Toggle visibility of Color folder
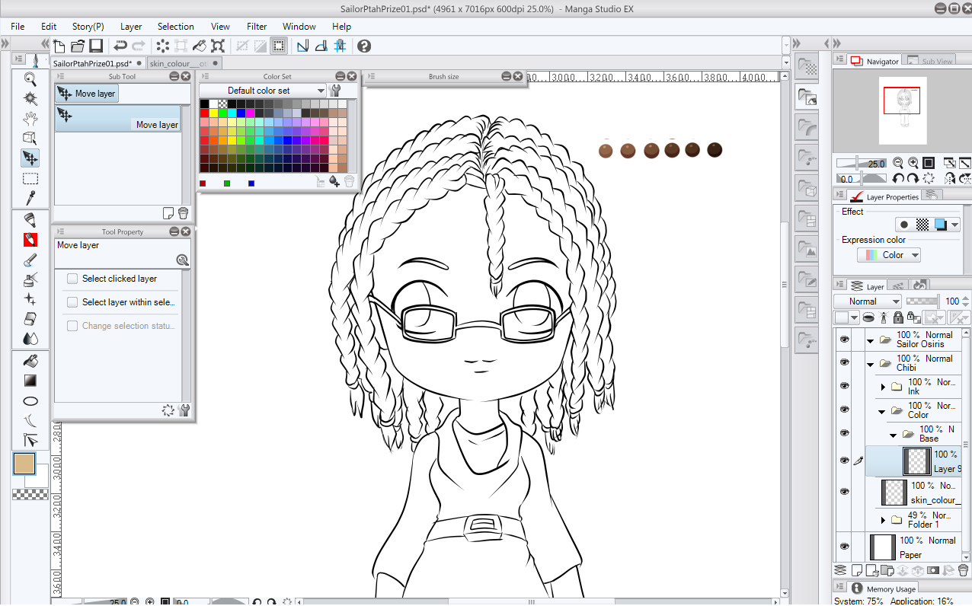Screen dimensions: 972x606 (844, 410)
